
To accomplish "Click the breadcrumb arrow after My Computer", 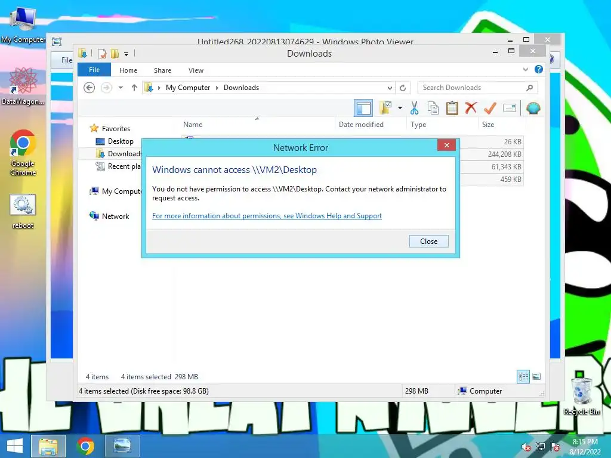I will pyautogui.click(x=217, y=88).
